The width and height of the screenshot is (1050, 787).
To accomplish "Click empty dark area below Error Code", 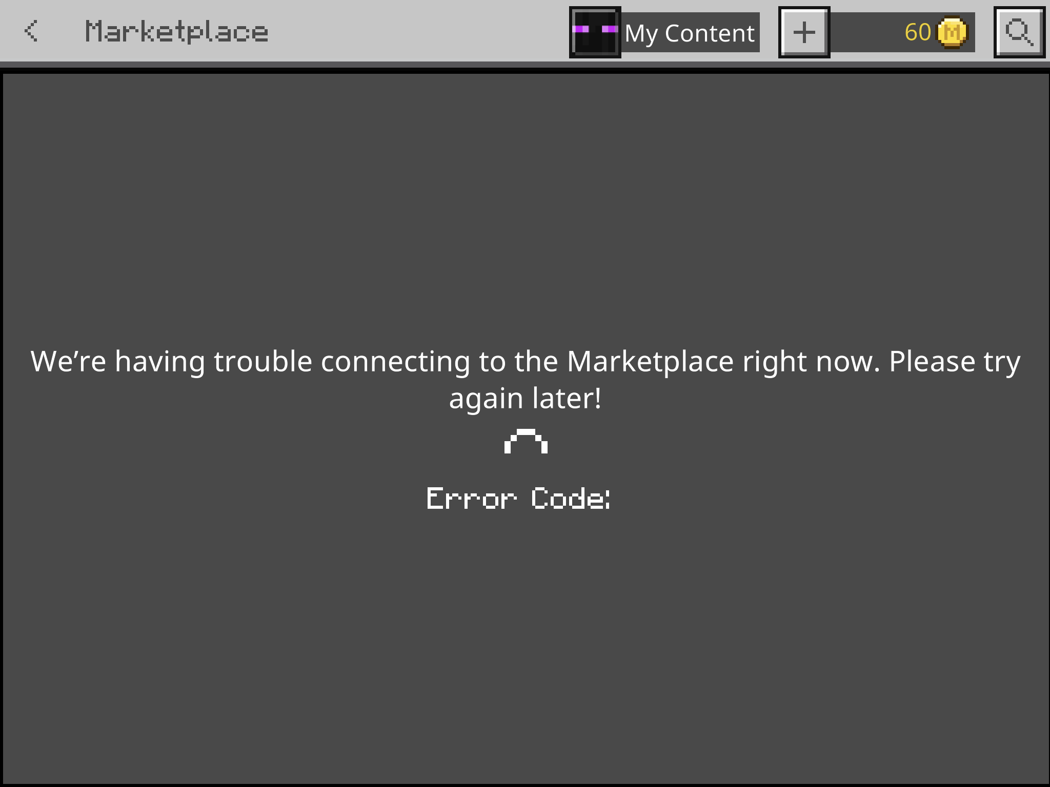I will tap(525, 646).
